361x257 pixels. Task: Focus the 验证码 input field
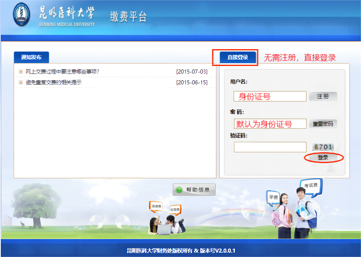[x=270, y=147]
